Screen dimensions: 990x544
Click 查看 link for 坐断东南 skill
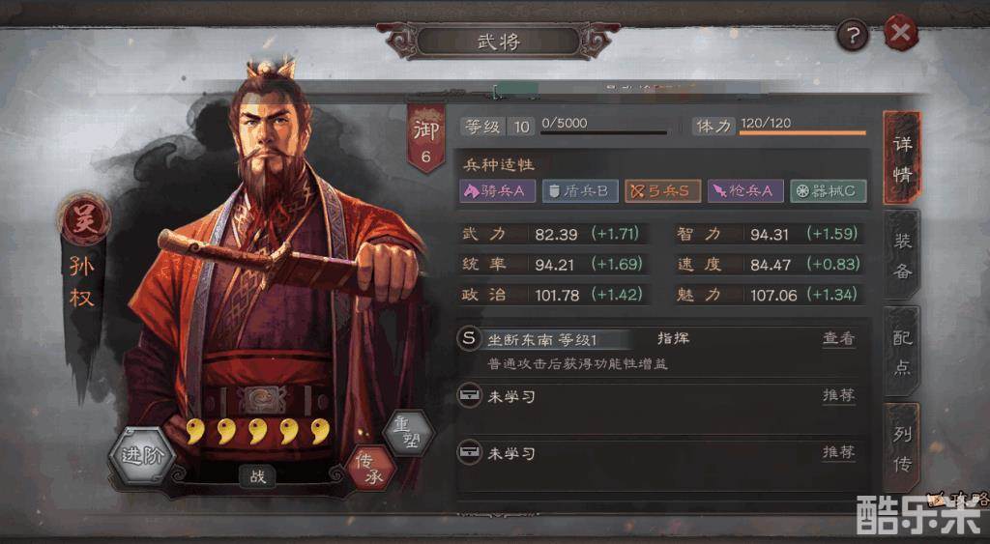838,339
